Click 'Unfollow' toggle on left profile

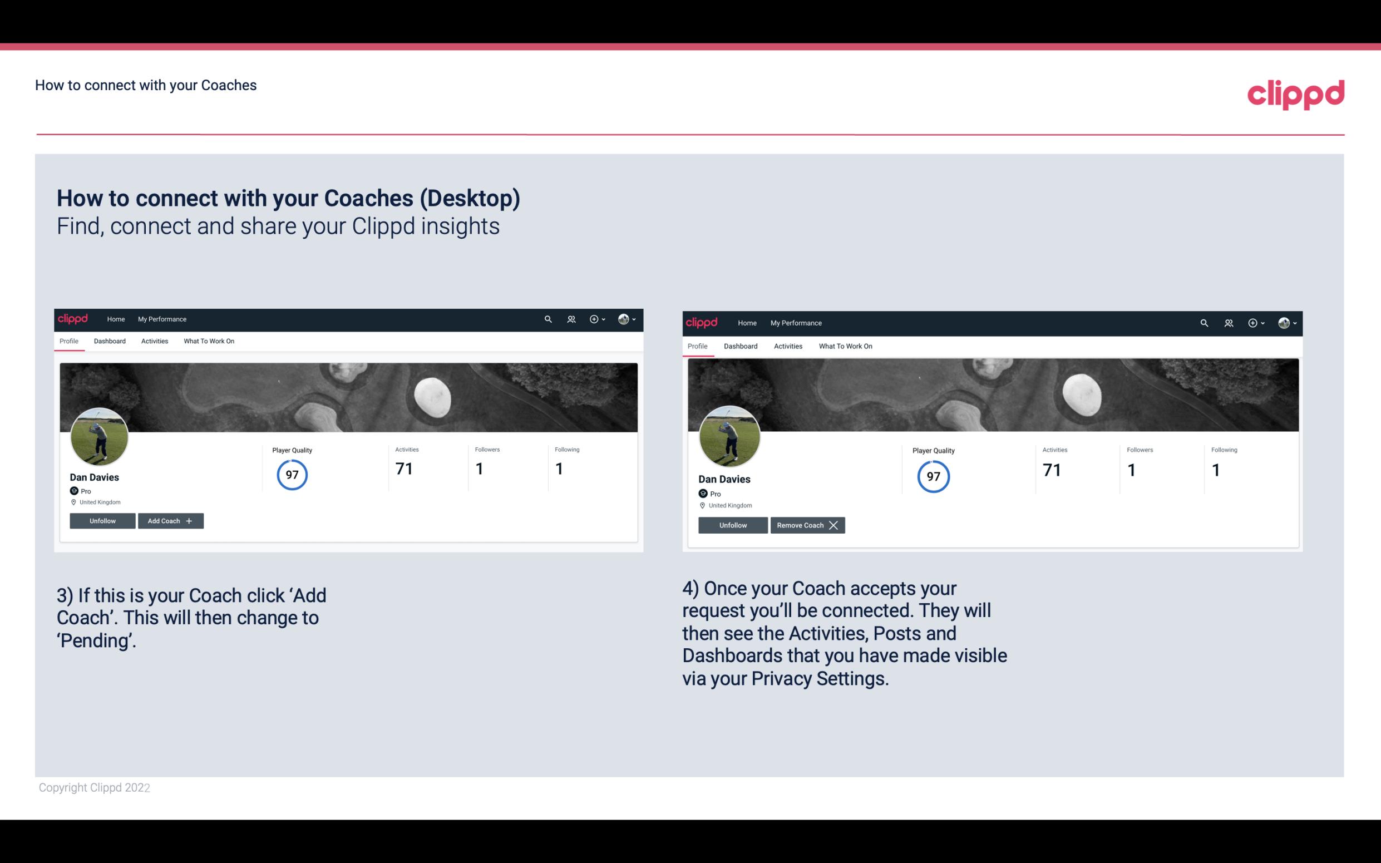click(x=102, y=520)
